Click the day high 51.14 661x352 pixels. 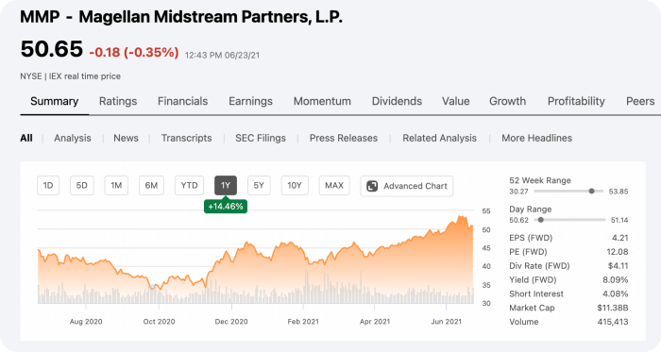click(619, 220)
